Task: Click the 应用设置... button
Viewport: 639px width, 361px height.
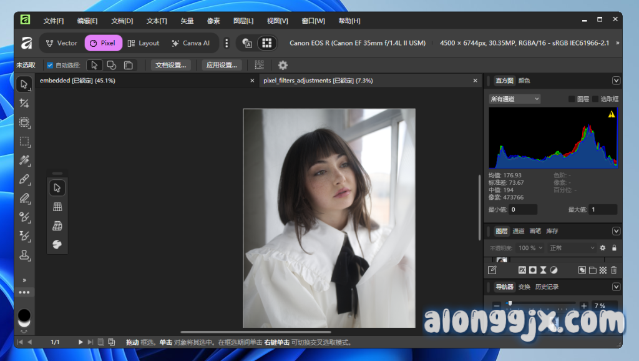Action: click(222, 65)
